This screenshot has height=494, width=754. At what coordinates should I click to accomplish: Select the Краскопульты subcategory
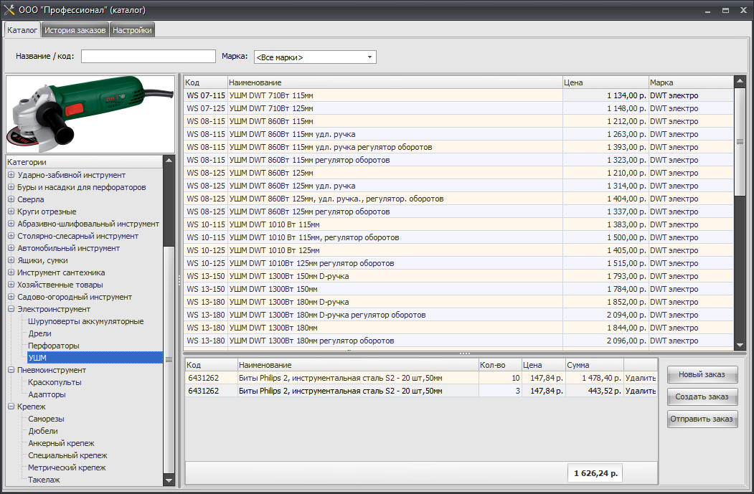pos(55,382)
